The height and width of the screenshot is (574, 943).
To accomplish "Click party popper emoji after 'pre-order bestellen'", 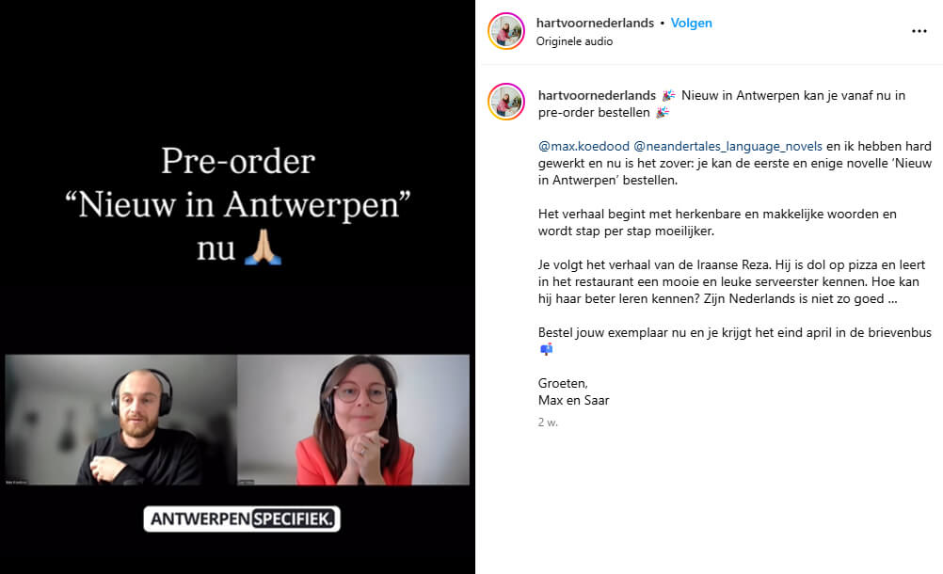I will pyautogui.click(x=663, y=112).
